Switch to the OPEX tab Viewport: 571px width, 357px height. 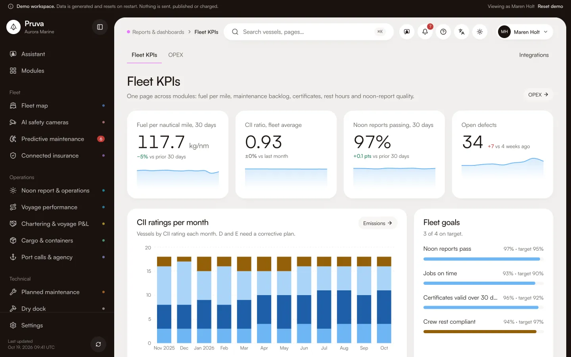point(176,55)
